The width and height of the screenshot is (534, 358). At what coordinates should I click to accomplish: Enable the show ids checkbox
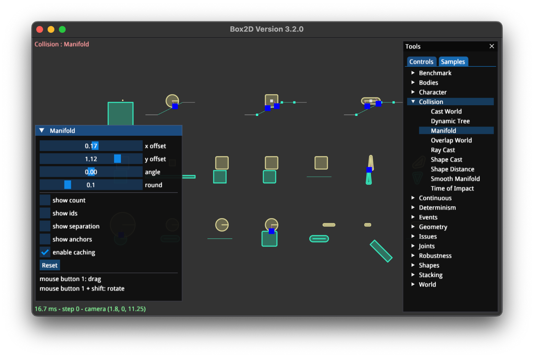tap(45, 213)
